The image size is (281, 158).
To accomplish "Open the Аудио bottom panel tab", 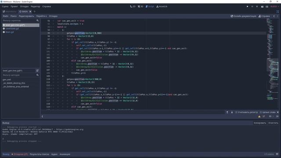I will [54, 154].
